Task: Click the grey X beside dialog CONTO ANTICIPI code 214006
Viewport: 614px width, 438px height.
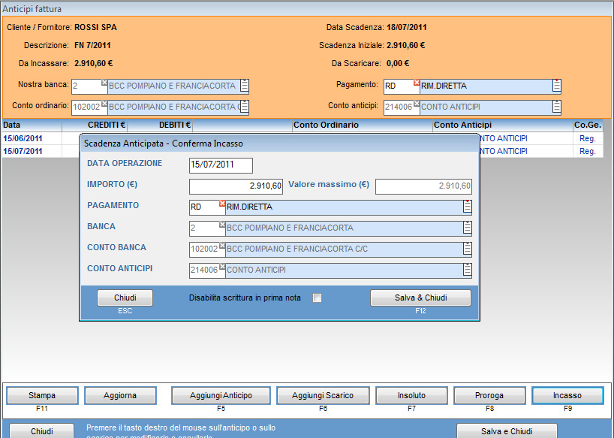Action: (x=222, y=267)
